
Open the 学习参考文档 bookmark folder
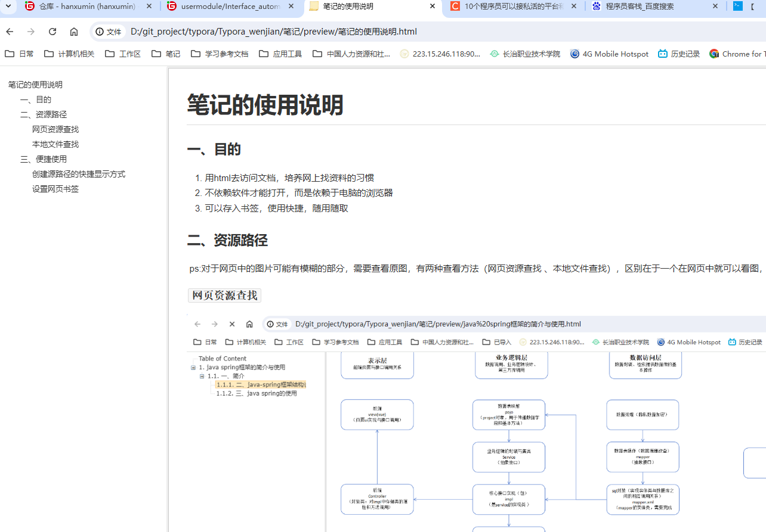[x=220, y=54]
